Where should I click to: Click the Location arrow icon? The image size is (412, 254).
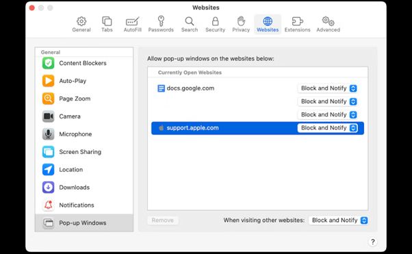point(48,170)
